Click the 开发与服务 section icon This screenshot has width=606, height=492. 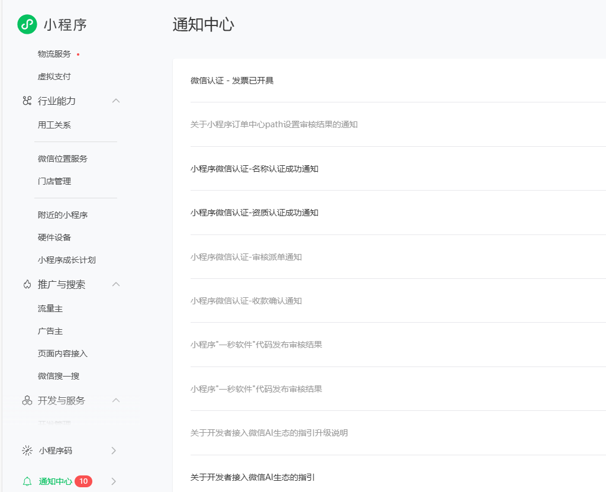pos(27,400)
